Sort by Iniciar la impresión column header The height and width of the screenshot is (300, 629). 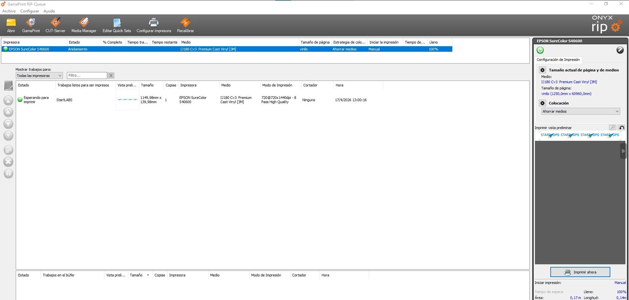[x=385, y=42]
